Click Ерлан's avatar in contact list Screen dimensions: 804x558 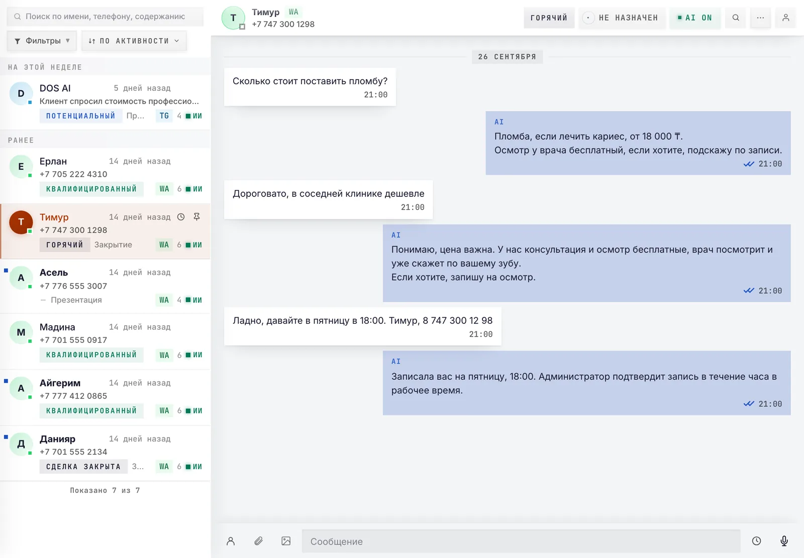[21, 167]
